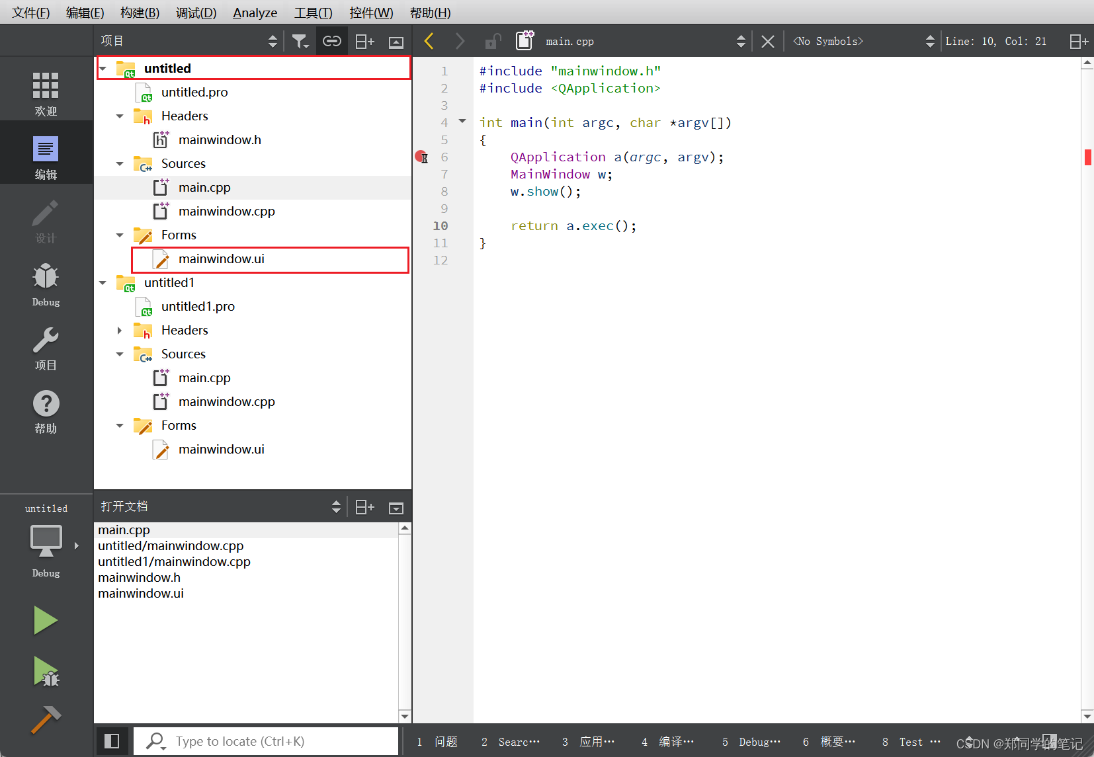Collapse Headers folder under untitled
1094x757 pixels.
[120, 116]
